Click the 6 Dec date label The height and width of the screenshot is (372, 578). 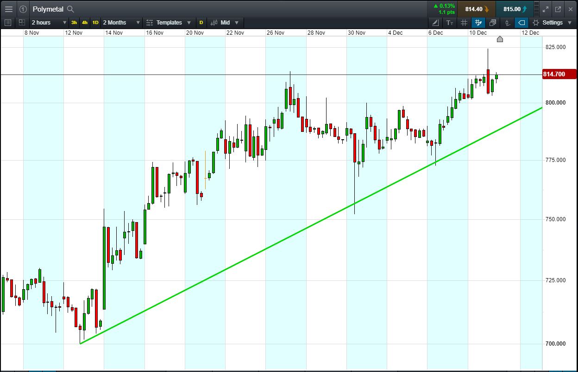click(x=436, y=33)
